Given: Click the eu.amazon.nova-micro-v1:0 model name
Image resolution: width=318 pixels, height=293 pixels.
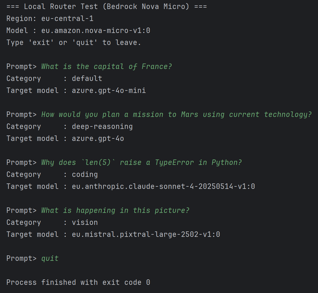Looking at the screenshot, I should 95,30.
